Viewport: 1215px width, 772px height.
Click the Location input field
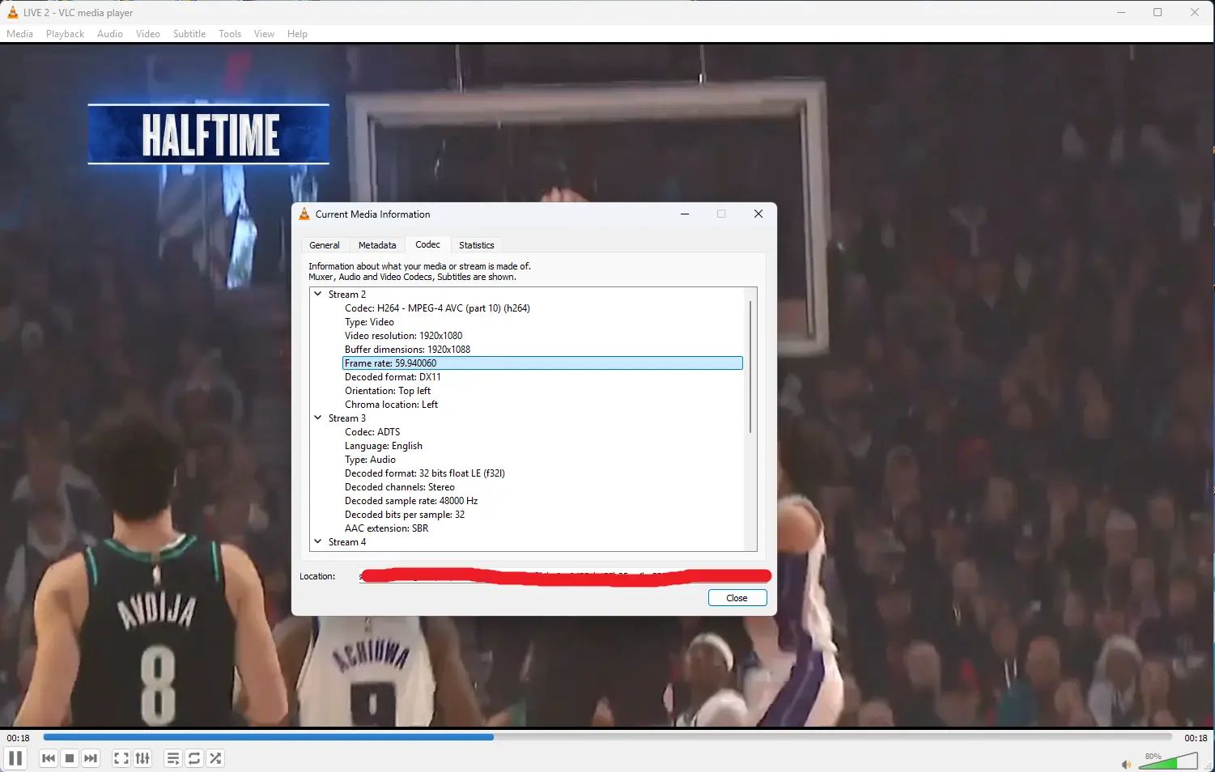[564, 576]
